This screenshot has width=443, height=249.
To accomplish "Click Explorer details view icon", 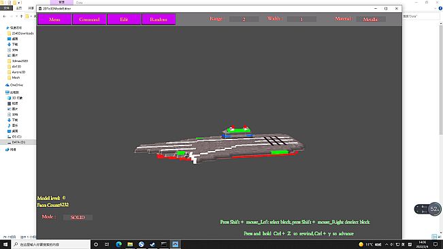I will (434, 237).
